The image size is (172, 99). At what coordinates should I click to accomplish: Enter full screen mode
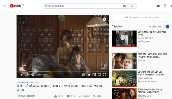(105, 75)
